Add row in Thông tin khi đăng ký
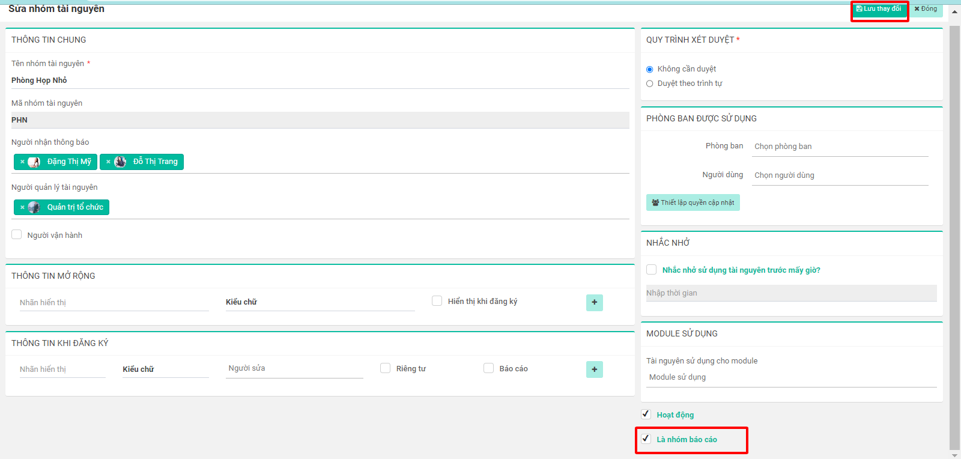961x459 pixels. (x=594, y=369)
